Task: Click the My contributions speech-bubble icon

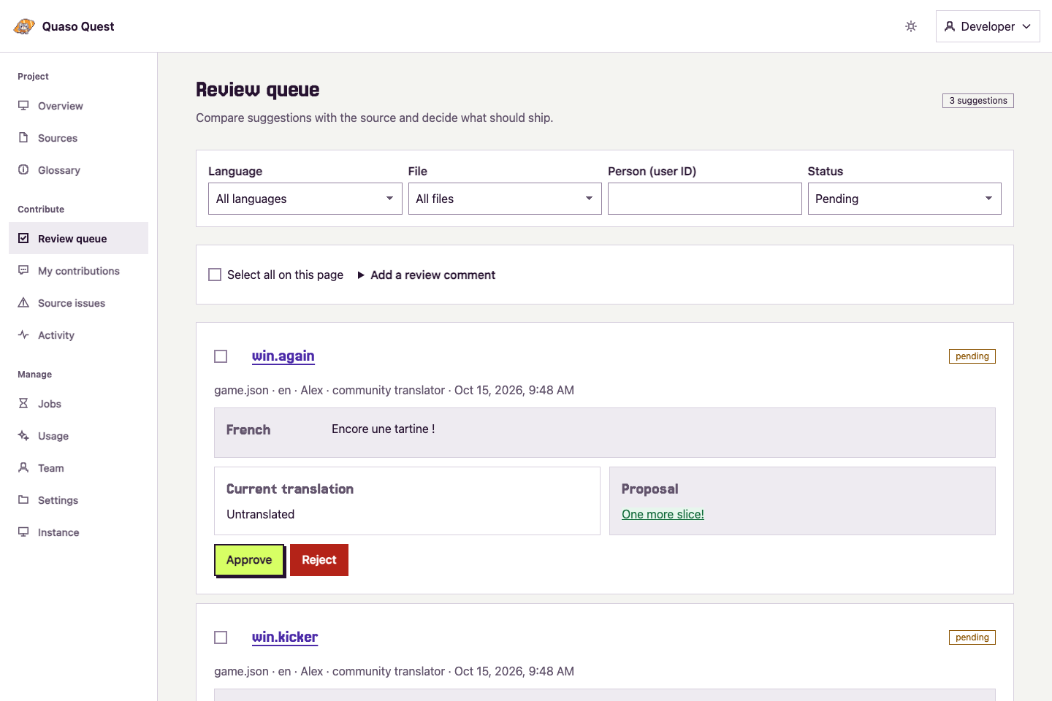Action: pyautogui.click(x=23, y=270)
